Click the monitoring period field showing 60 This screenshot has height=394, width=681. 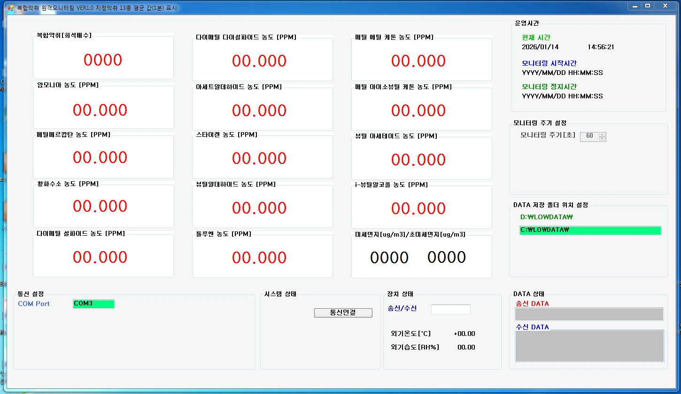(x=589, y=136)
